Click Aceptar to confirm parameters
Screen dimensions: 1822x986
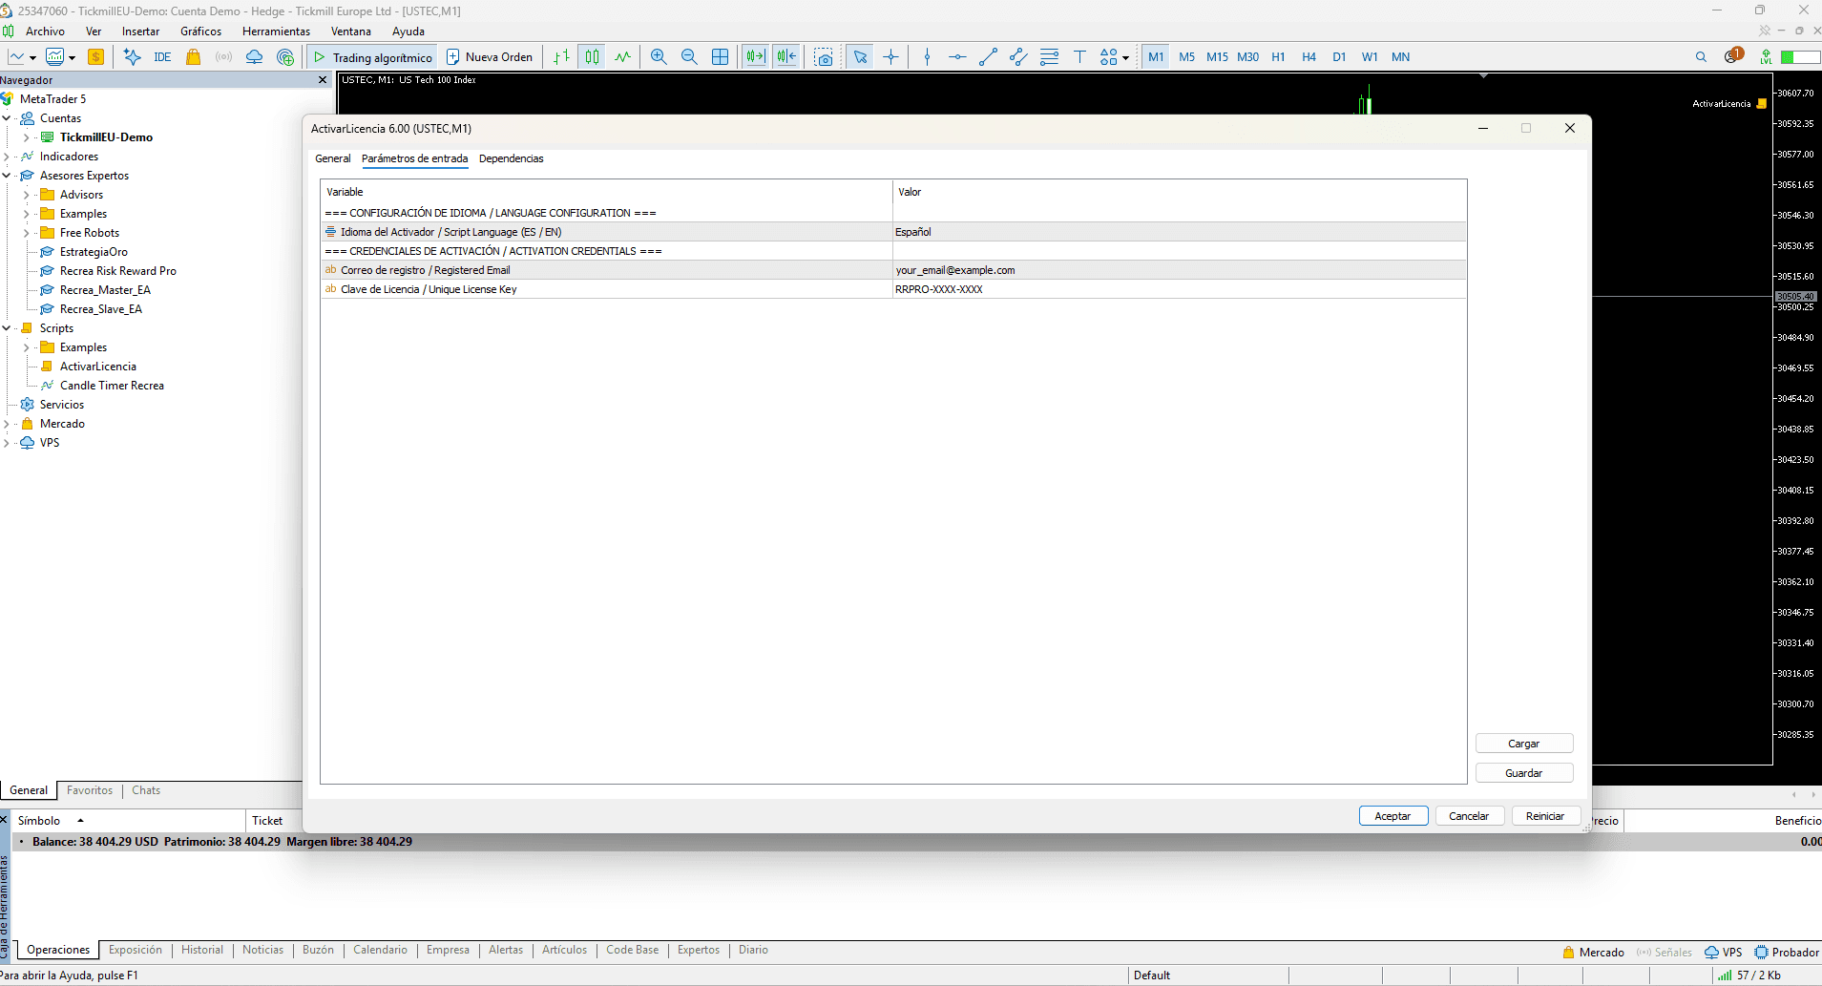[1393, 816]
